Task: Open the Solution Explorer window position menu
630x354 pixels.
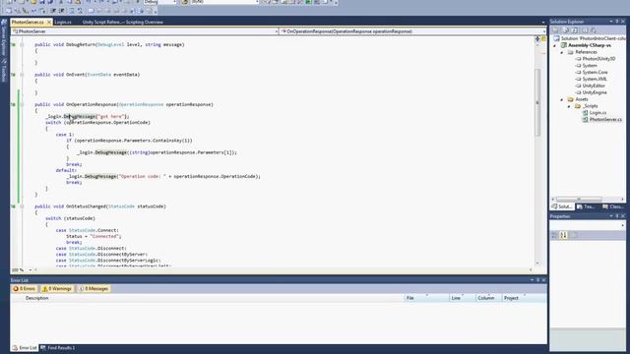Action: point(611,22)
